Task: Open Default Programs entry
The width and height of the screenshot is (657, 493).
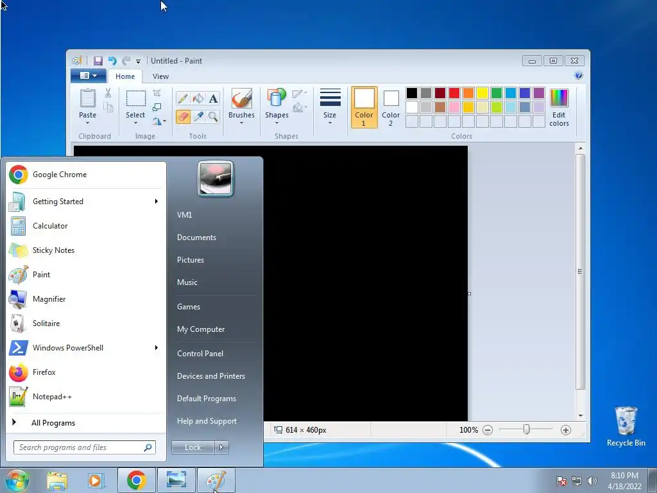Action: [x=206, y=398]
